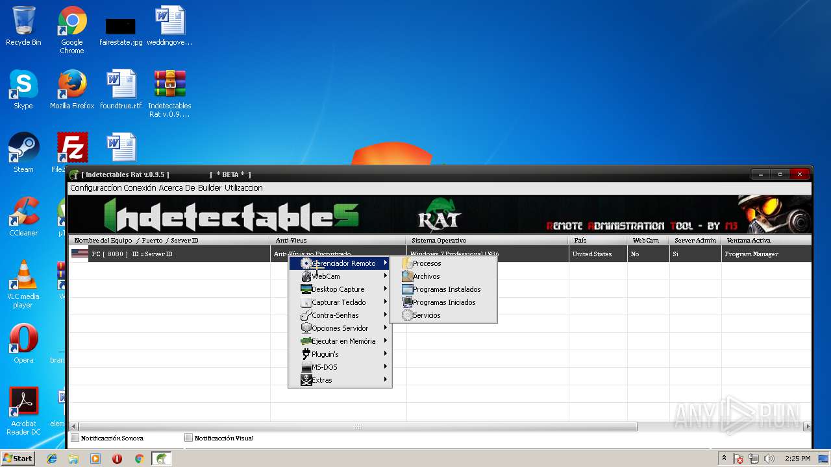Click the Start button
This screenshot has height=467, width=831.
(18, 459)
